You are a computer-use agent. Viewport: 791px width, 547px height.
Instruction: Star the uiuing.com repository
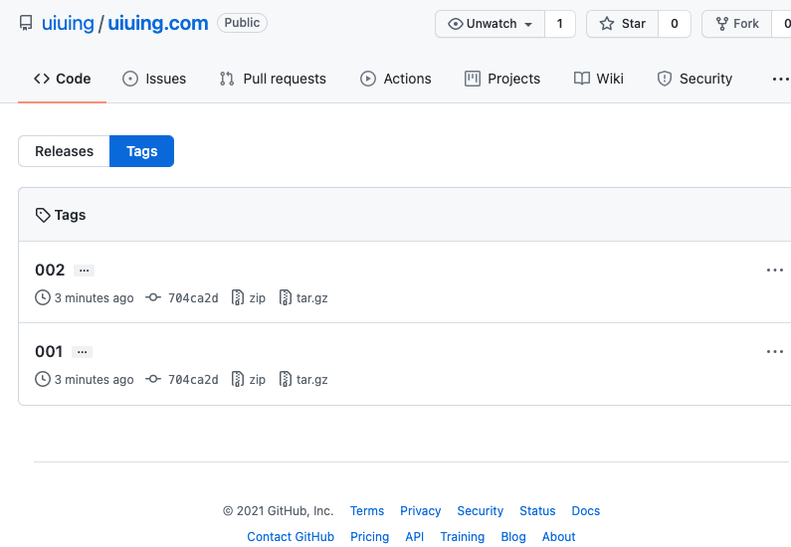[623, 24]
